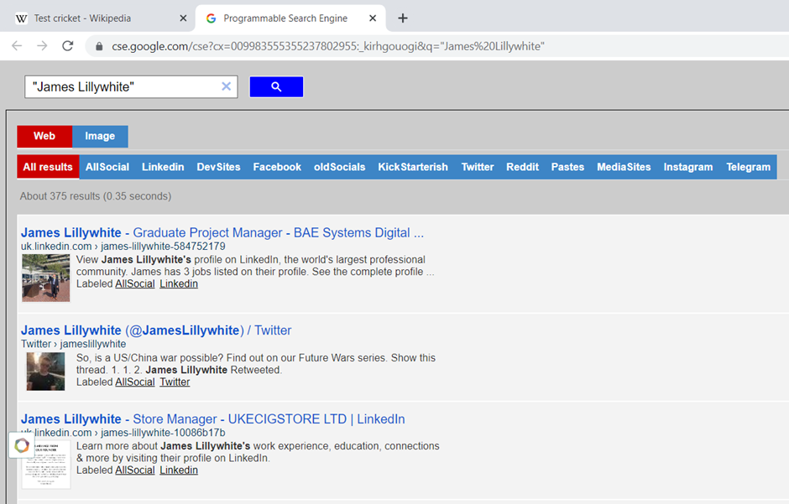
Task: Click the Twitter › jameslillywhite URL text
Action: [x=74, y=344]
